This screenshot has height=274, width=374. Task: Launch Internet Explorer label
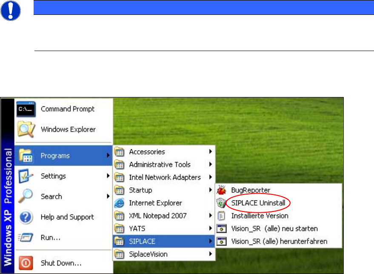pos(156,203)
